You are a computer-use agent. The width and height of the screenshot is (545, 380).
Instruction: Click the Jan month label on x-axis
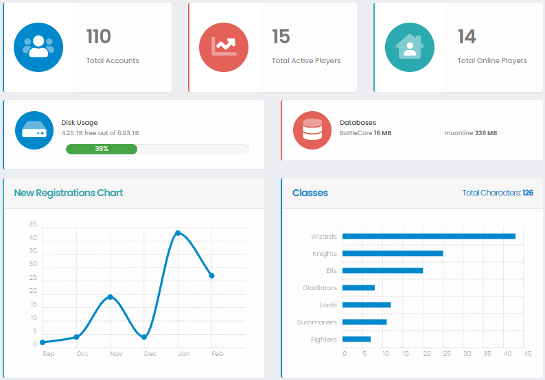click(184, 354)
